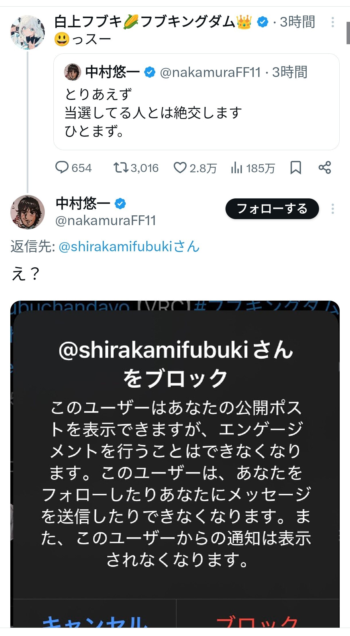Click the reply comment icon showing 654
This screenshot has width=350, height=636.
pos(62,168)
